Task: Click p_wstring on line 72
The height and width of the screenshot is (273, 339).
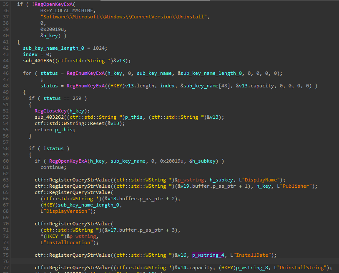Action: (x=83, y=236)
